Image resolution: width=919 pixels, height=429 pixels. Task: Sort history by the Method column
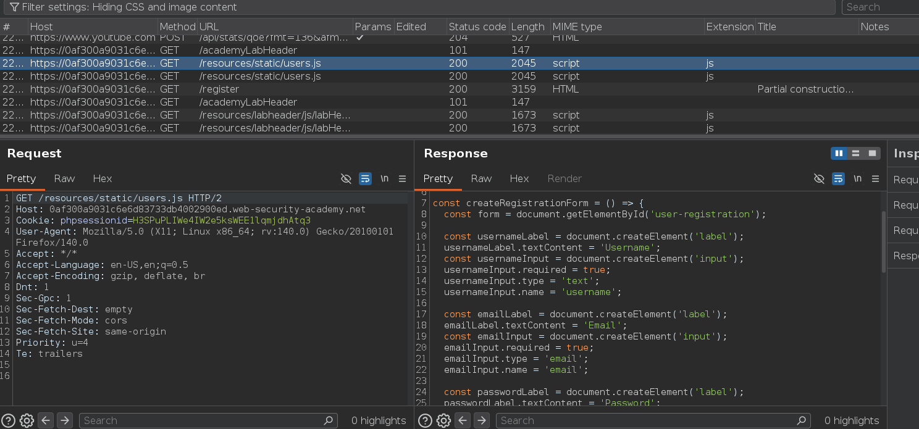coord(178,27)
